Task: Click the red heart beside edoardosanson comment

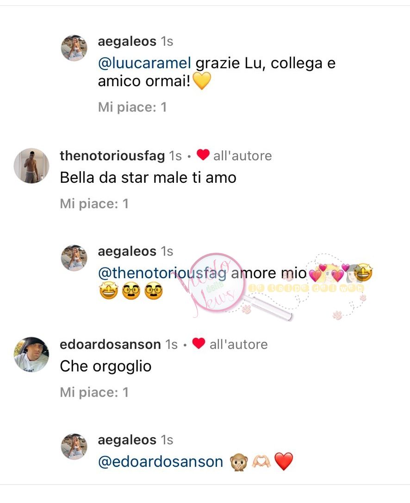Action: click(x=199, y=343)
